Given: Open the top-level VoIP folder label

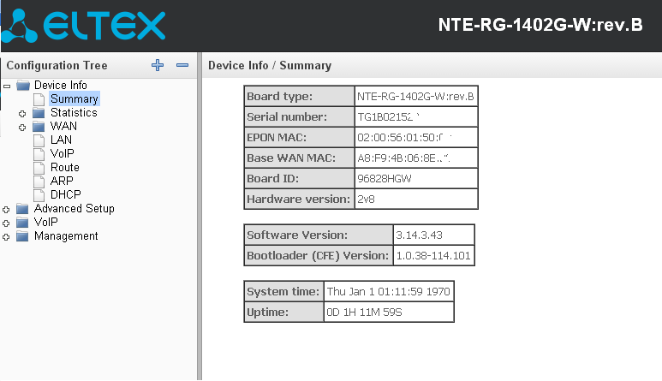Looking at the screenshot, I should point(45,222).
